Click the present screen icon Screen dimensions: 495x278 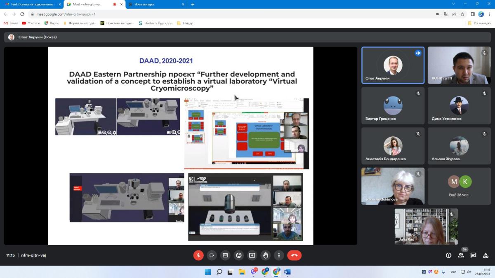click(x=252, y=255)
